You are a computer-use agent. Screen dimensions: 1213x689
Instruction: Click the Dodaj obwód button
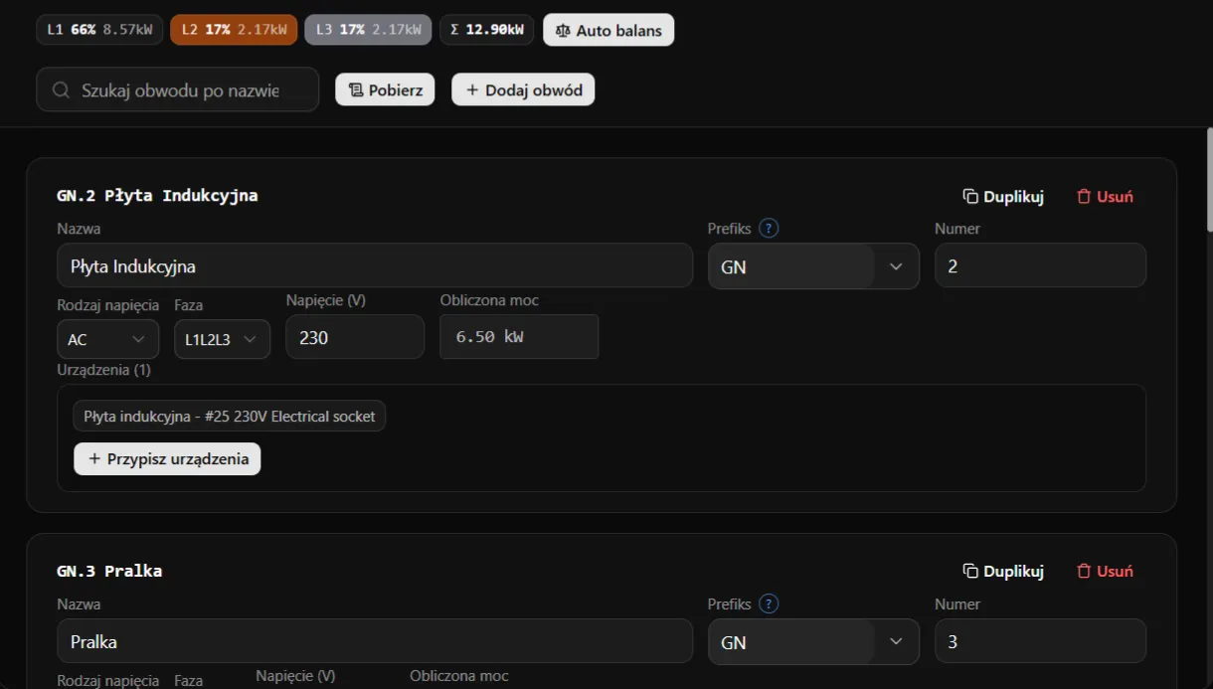523,89
